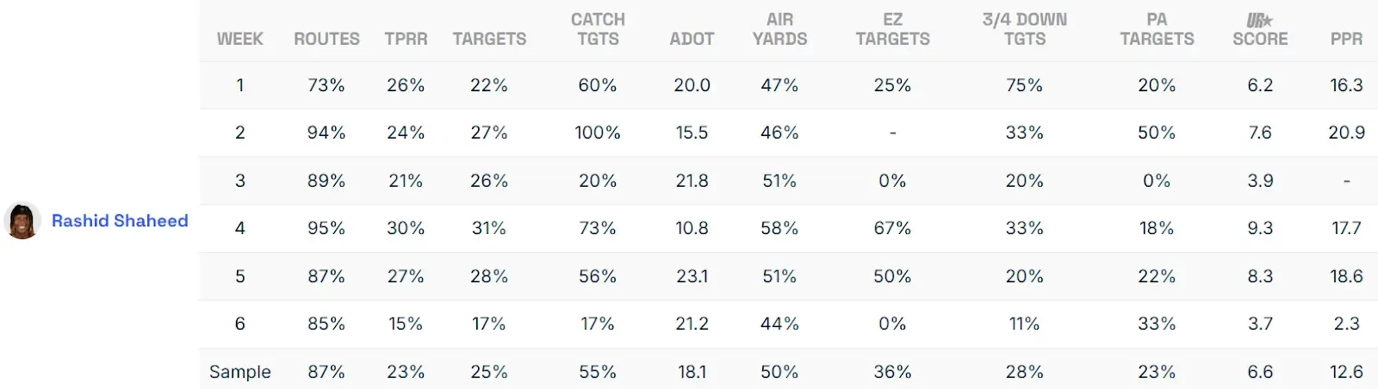Viewport: 1378px width, 389px height.
Task: Sort table by TPRR column
Action: tap(406, 39)
